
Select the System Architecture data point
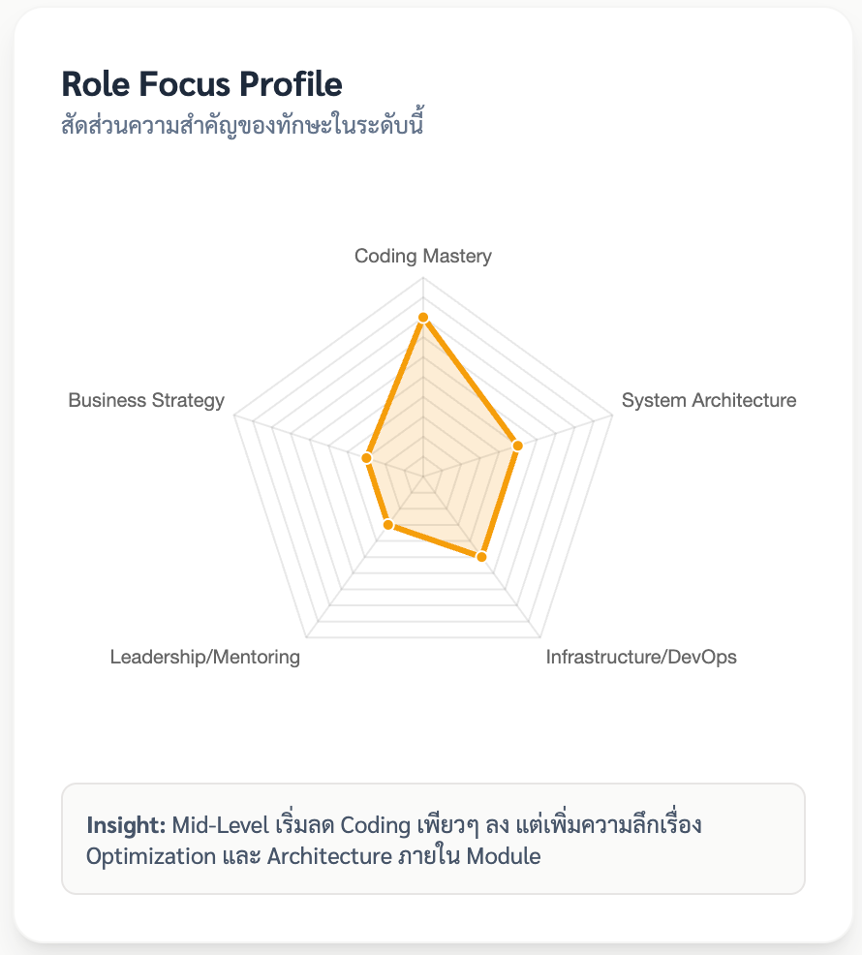point(517,446)
